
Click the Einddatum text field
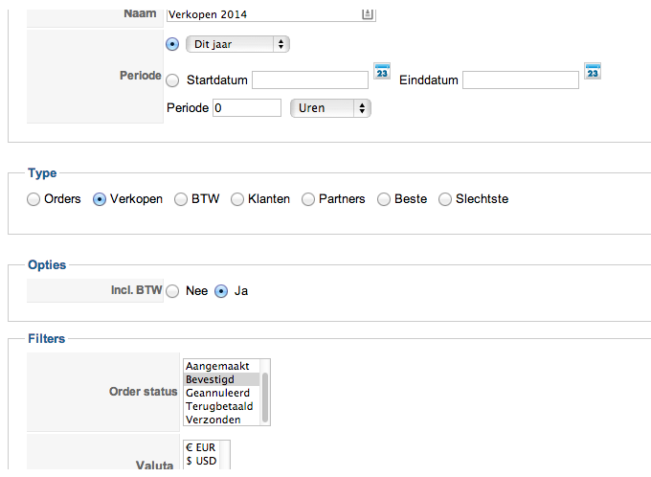521,80
